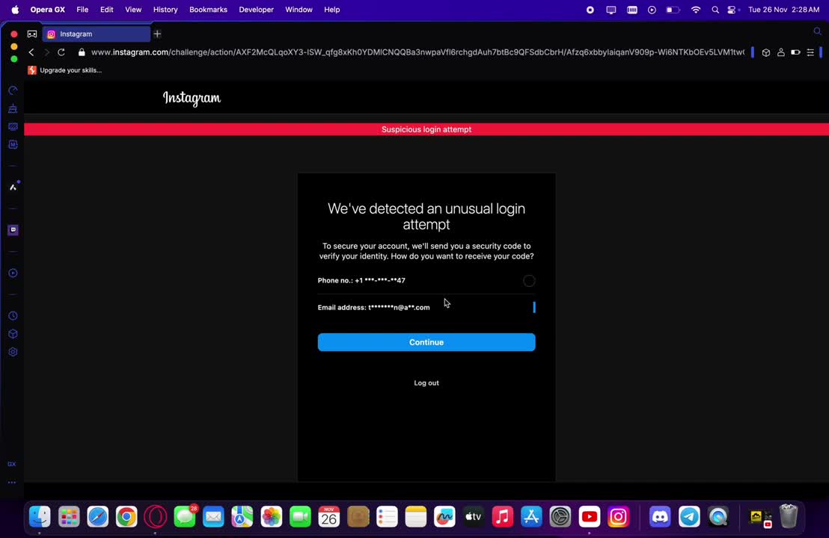The image size is (829, 538).
Task: Click the GX logo at sidebar bottom
Action: 12,464
